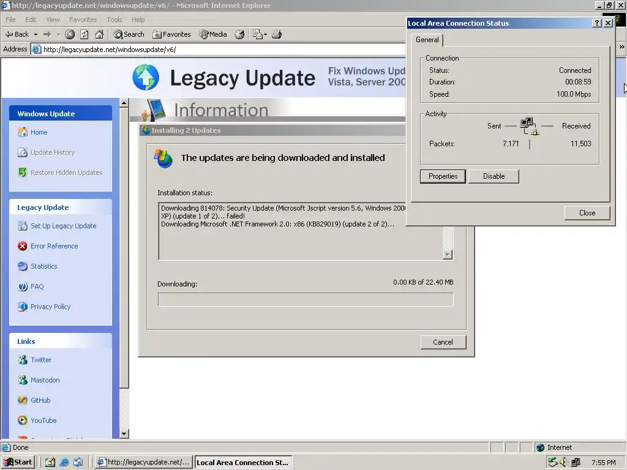Click the volume speaker tray icon

coord(564,463)
